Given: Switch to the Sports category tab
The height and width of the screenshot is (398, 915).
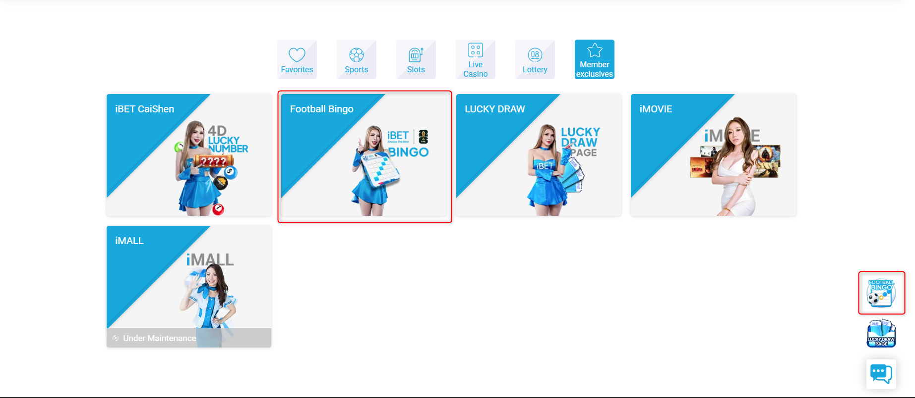Looking at the screenshot, I should (356, 59).
